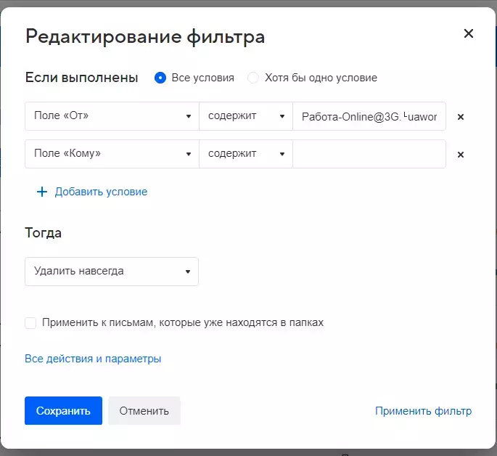Close the filter editing dialog

click(469, 33)
